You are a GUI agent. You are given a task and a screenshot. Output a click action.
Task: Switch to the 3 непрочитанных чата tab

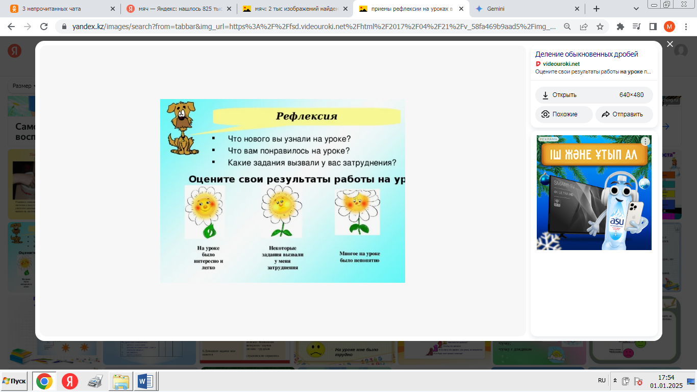62,9
